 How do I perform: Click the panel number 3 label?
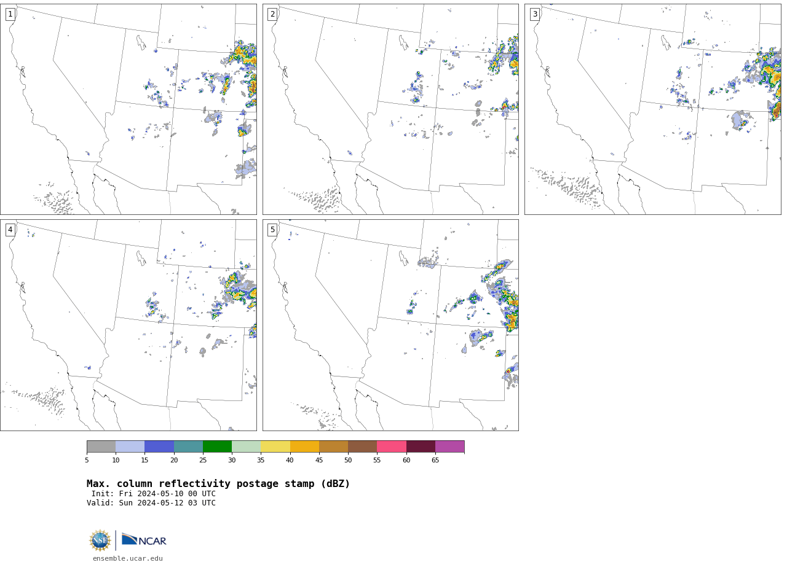tap(535, 14)
